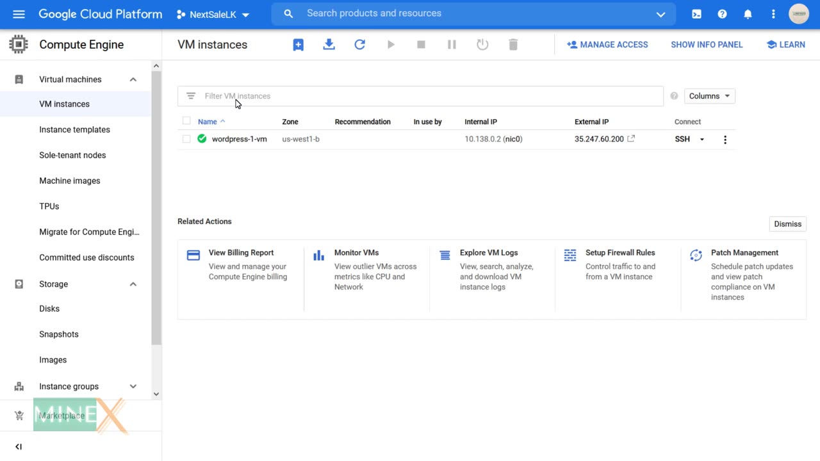Click the Compute Engine chip icon
This screenshot has width=820, height=461.
19,44
